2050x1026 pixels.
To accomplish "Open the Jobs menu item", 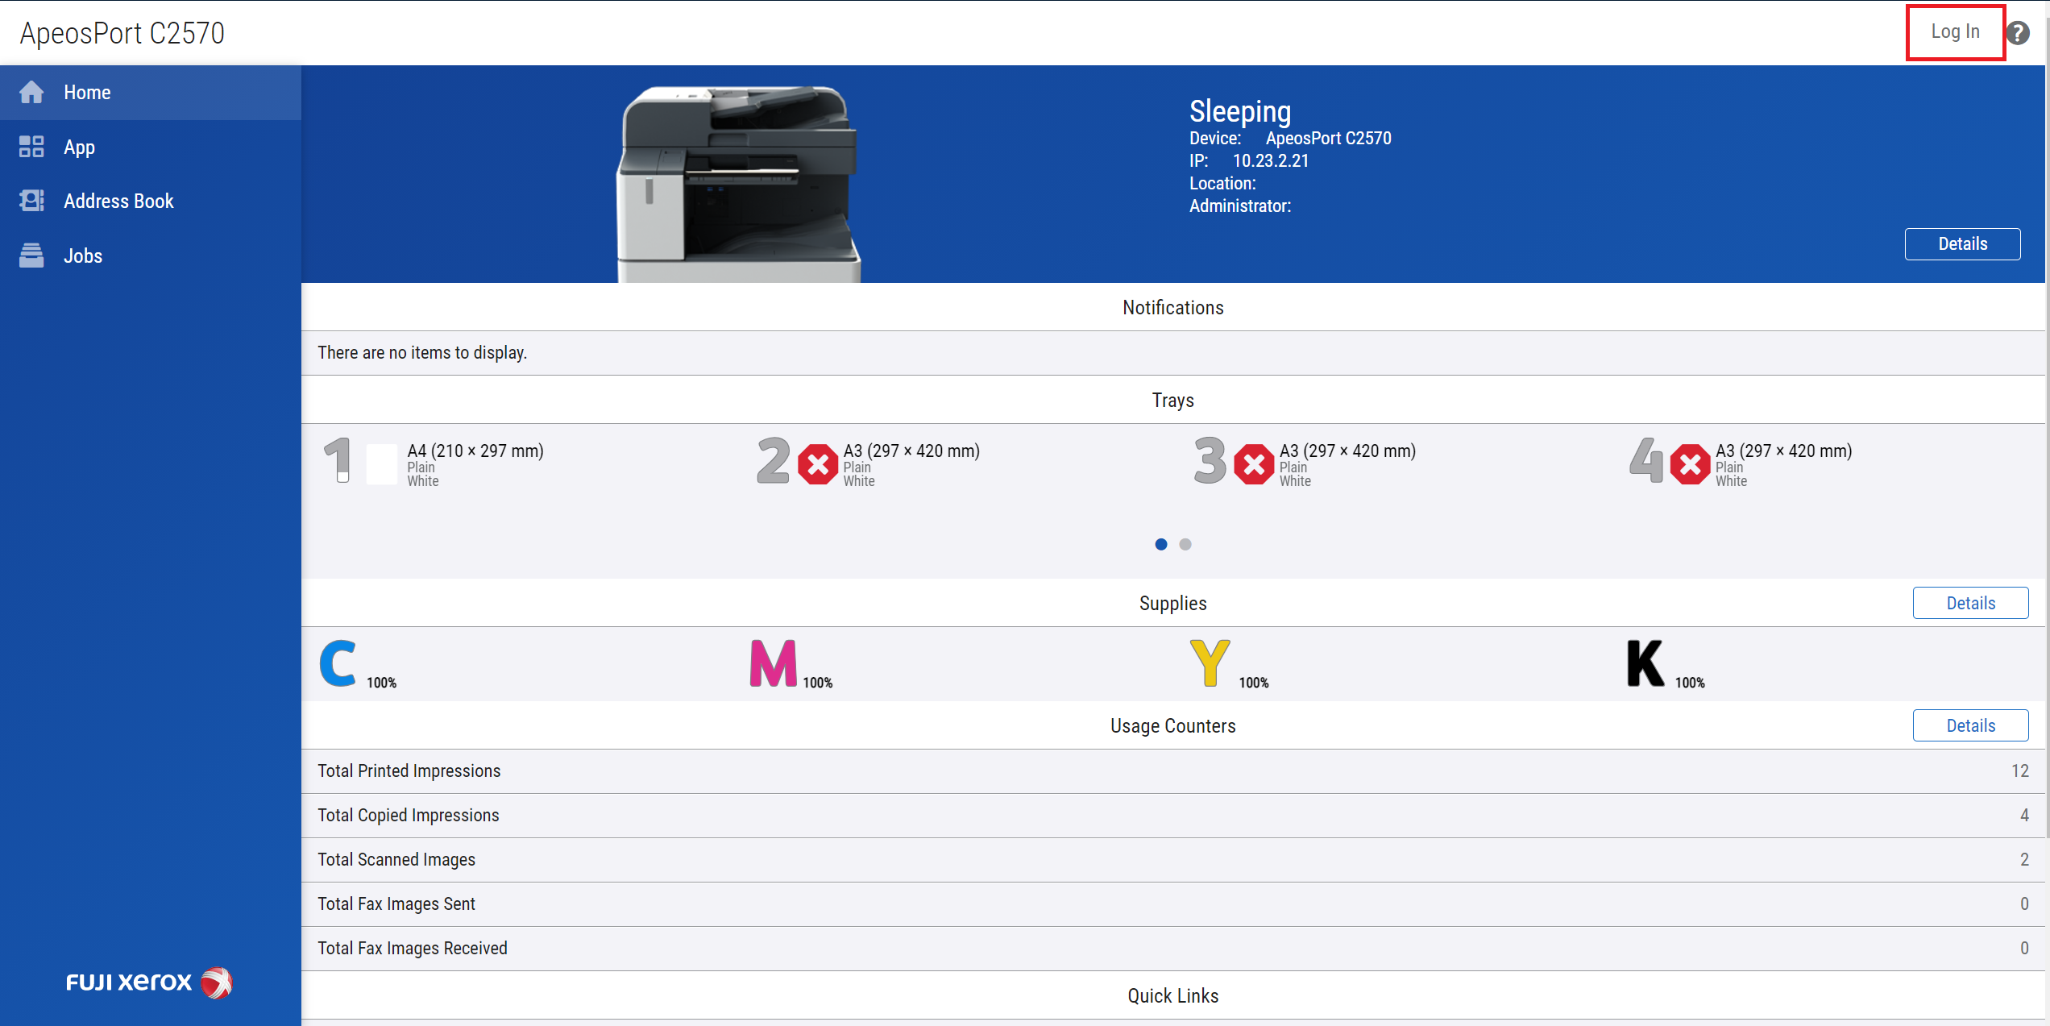I will [x=83, y=255].
